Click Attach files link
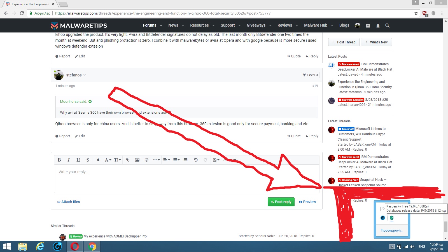Image resolution: width=448 pixels, height=252 pixels. click(x=68, y=202)
